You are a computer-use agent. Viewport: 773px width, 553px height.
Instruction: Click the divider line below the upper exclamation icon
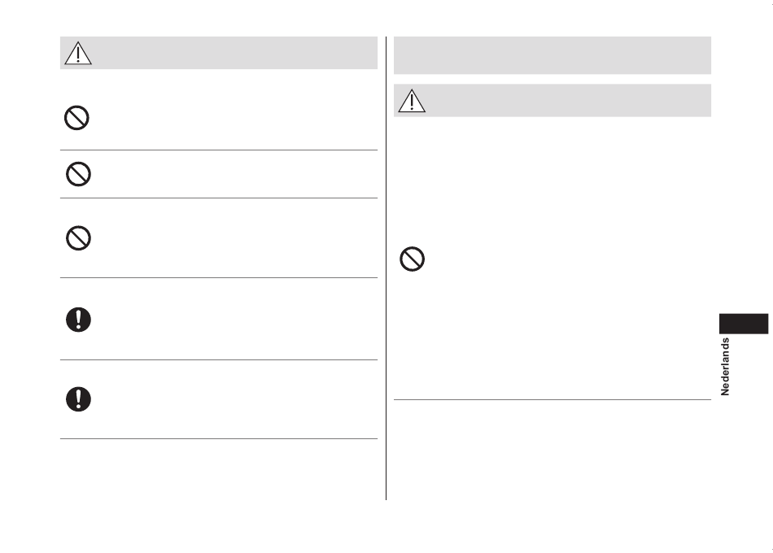(219, 359)
